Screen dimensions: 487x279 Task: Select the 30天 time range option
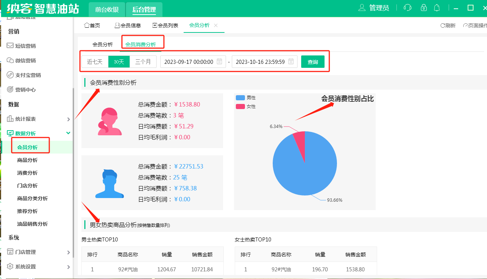tap(119, 62)
